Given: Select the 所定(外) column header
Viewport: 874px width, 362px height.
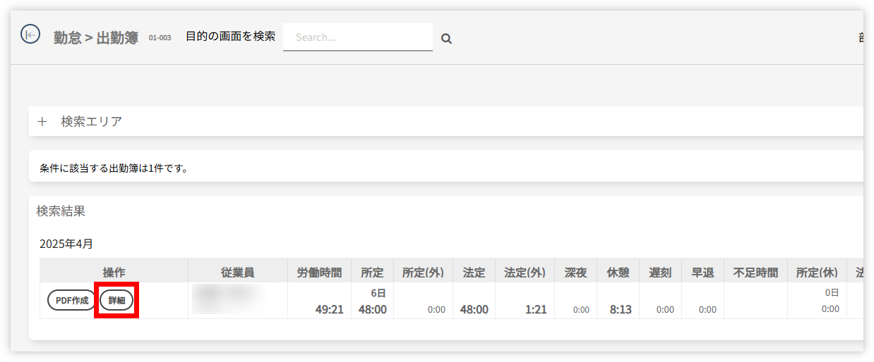Looking at the screenshot, I should point(423,273).
